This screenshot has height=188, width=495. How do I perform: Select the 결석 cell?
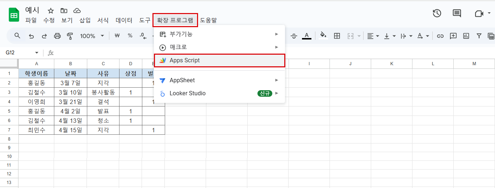point(103,102)
